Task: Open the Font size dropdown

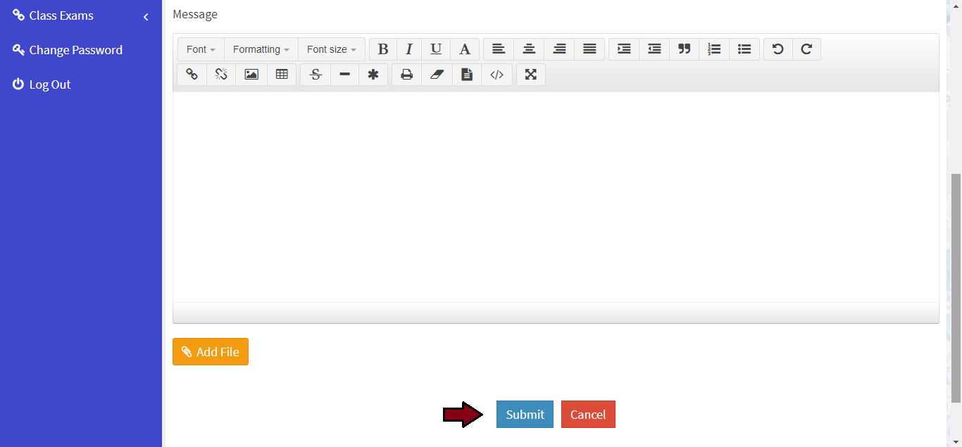Action: pos(331,49)
